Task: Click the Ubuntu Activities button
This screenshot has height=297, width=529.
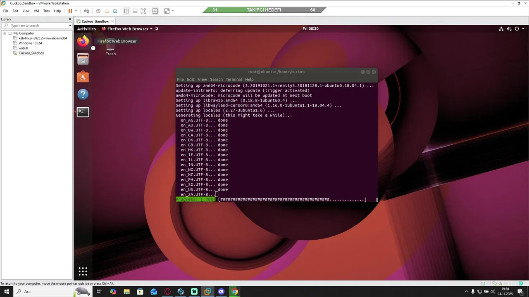Action: [86, 29]
